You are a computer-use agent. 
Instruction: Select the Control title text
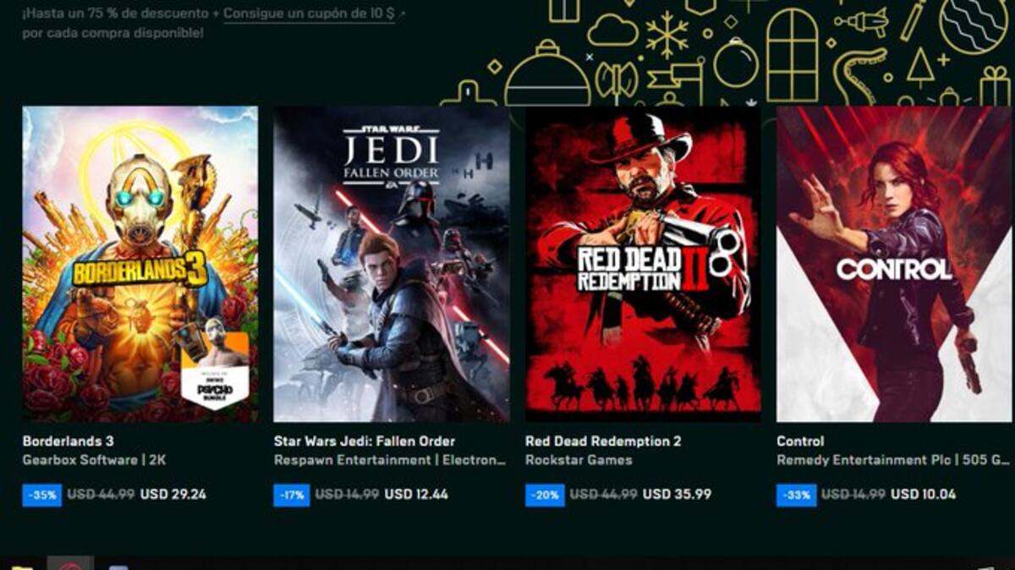click(x=800, y=441)
